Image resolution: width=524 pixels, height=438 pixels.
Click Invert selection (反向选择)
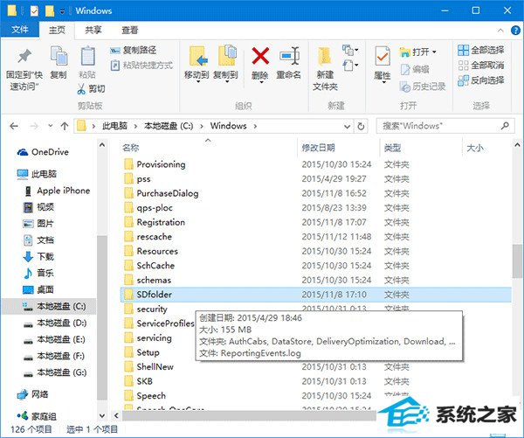481,80
